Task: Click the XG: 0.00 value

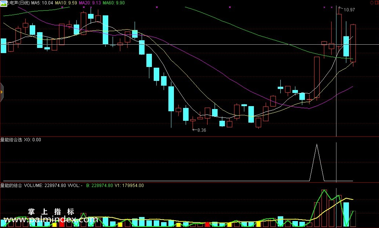Action: (32, 140)
